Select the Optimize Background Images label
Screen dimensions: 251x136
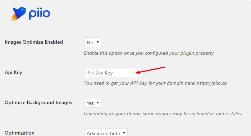38,103
